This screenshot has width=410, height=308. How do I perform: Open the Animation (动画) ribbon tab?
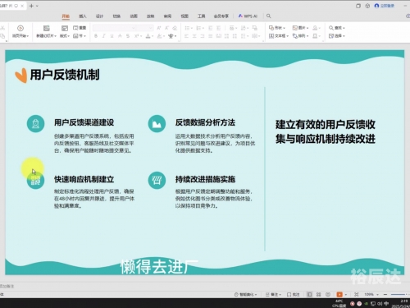134,16
